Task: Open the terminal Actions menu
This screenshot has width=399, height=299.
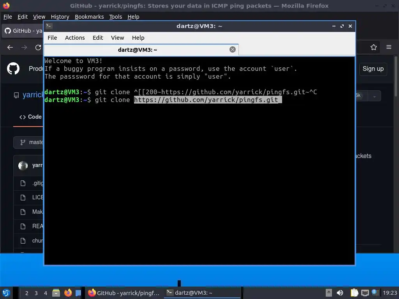Action: coord(75,38)
